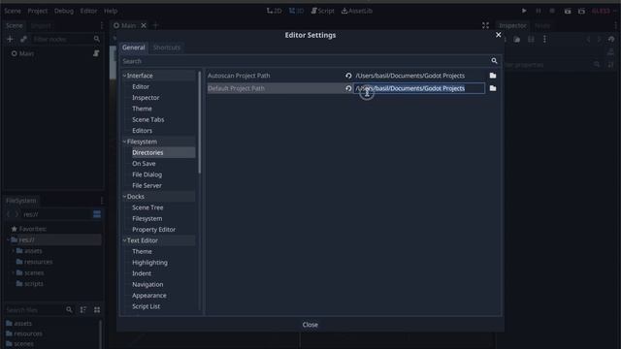621x349 pixels.
Task: Expand the scenes folder in FileSystem tree
Action: 13,273
